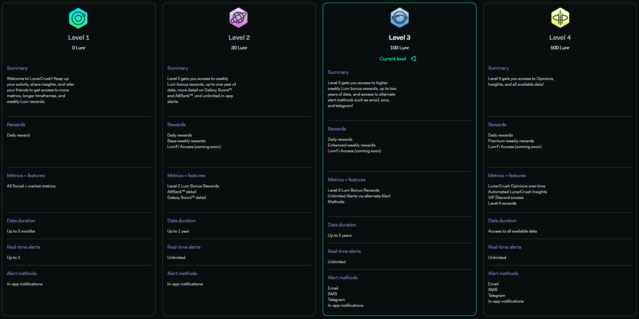
Task: Click "In-app notifications" in Level 1 card
Action: [25, 284]
